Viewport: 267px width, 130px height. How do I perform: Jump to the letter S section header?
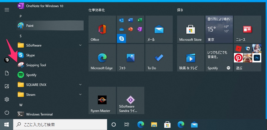pos(20,36)
